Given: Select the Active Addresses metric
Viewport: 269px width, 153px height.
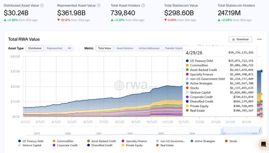Looking at the screenshot, I should [149, 48].
